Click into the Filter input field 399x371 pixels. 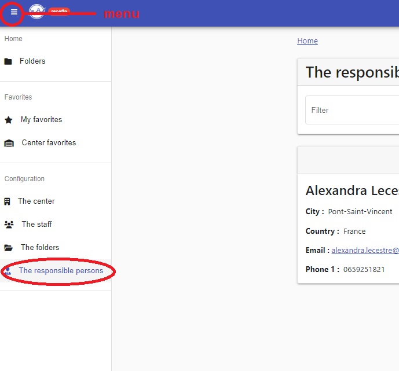[x=352, y=110]
